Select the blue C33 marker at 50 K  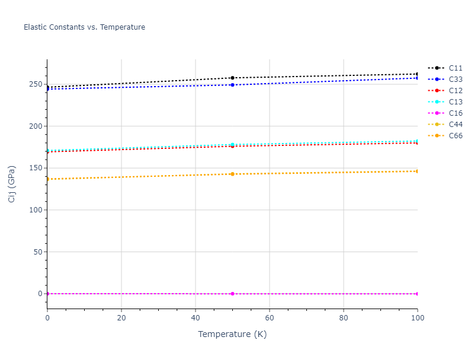click(x=232, y=85)
